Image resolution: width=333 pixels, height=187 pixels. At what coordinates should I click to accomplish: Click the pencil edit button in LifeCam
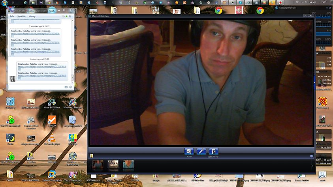201,151
